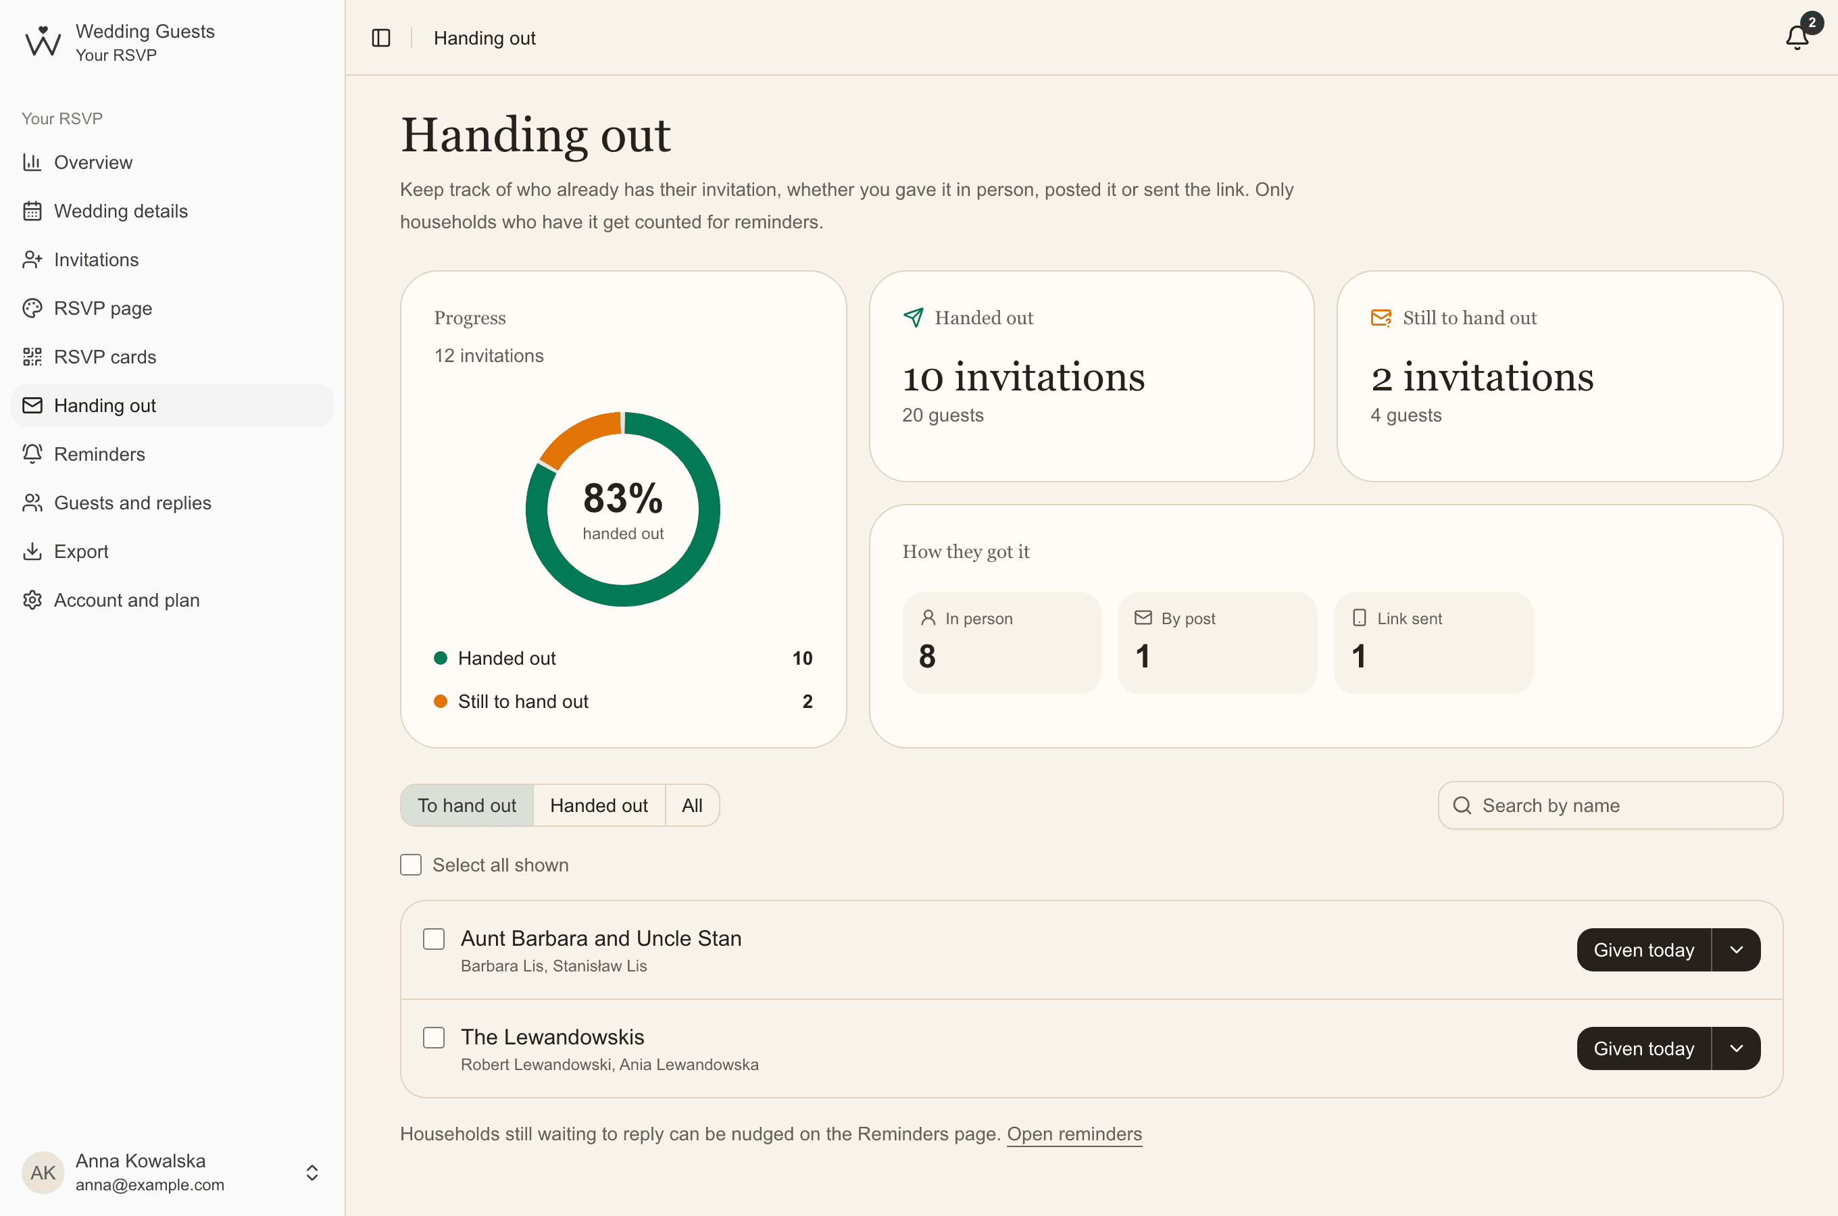Click the AK avatar at sidebar bottom

[43, 1172]
